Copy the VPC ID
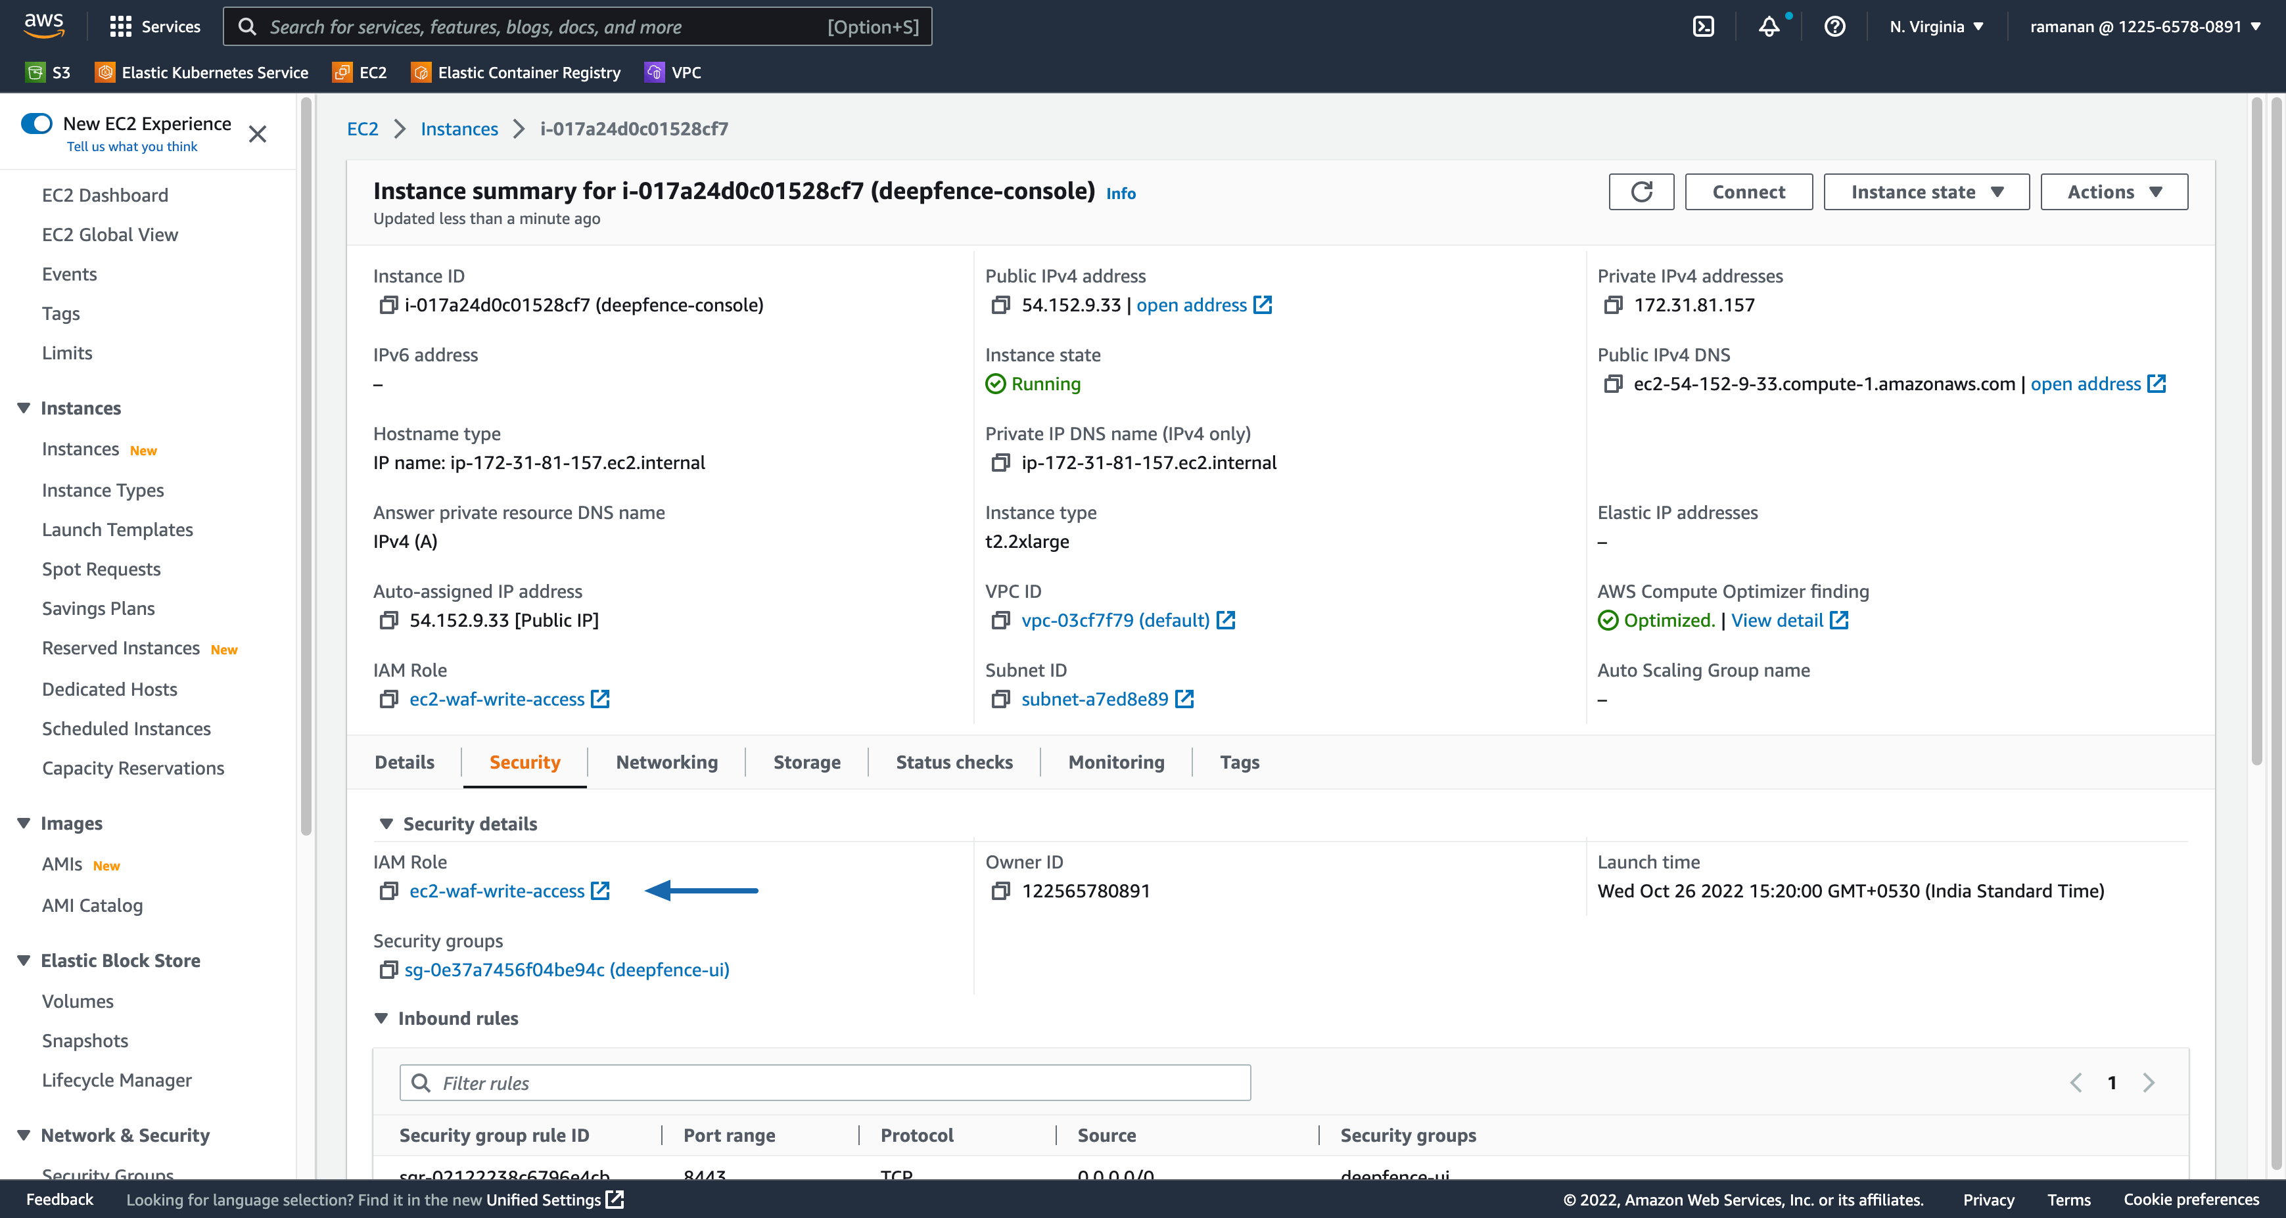 coord(1000,620)
